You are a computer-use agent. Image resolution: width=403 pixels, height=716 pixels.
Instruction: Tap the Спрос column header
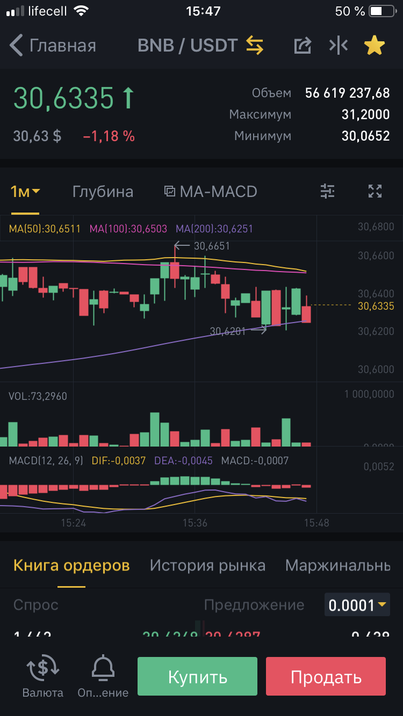click(x=36, y=605)
